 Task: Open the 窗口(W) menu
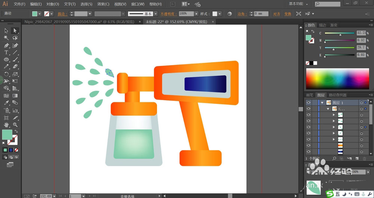tap(138, 4)
